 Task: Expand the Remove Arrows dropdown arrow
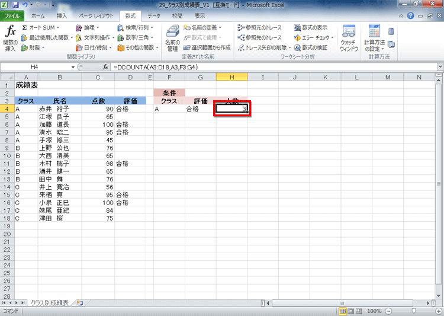tap(289, 47)
